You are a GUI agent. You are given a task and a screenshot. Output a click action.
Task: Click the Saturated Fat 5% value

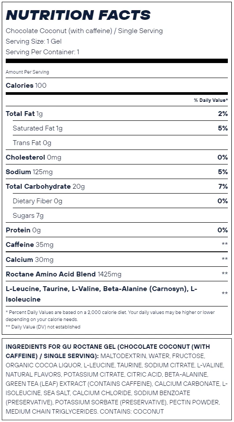(x=223, y=128)
